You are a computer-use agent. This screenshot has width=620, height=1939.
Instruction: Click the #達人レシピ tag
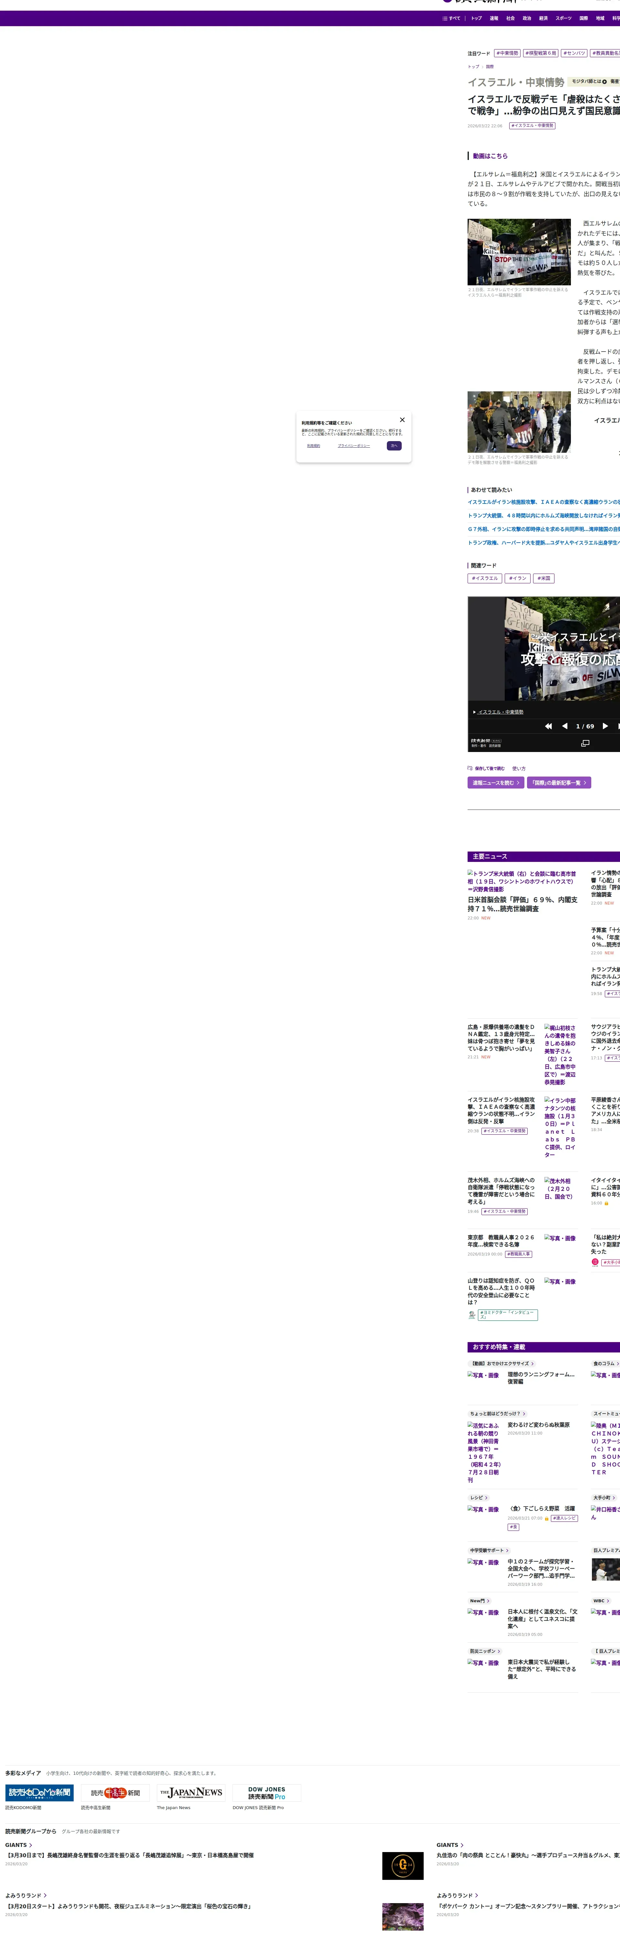pyautogui.click(x=564, y=1518)
